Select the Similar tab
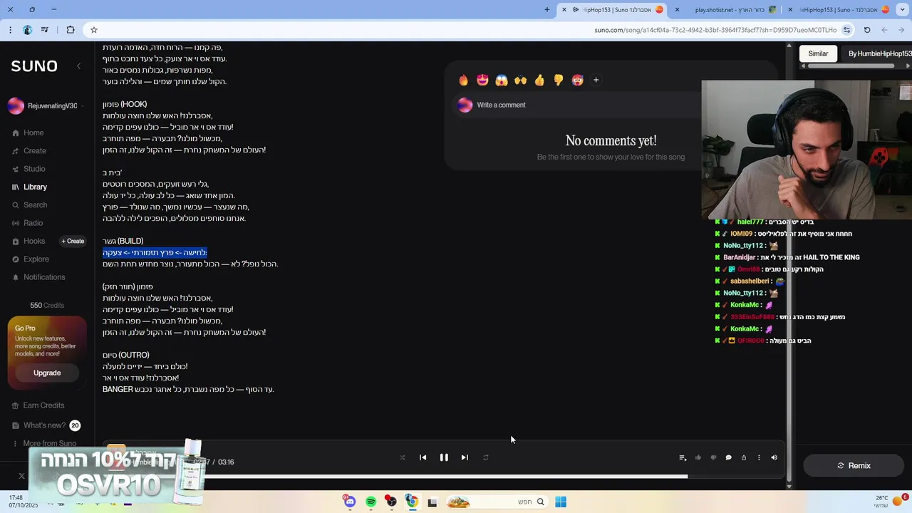This screenshot has height=513, width=912. click(818, 53)
